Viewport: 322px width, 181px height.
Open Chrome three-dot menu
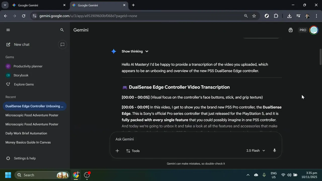pos(316,16)
